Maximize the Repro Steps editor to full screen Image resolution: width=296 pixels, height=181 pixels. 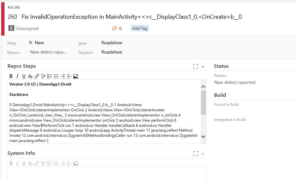click(x=196, y=66)
